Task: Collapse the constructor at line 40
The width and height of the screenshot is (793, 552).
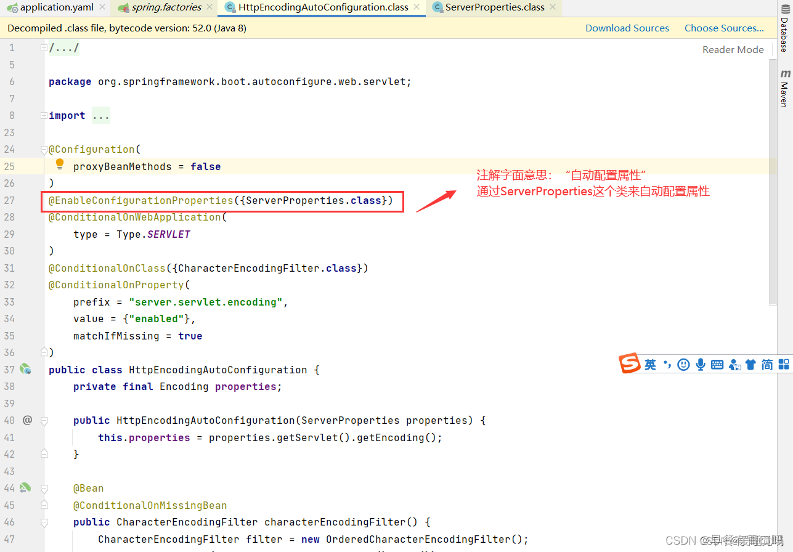Action: tap(44, 421)
